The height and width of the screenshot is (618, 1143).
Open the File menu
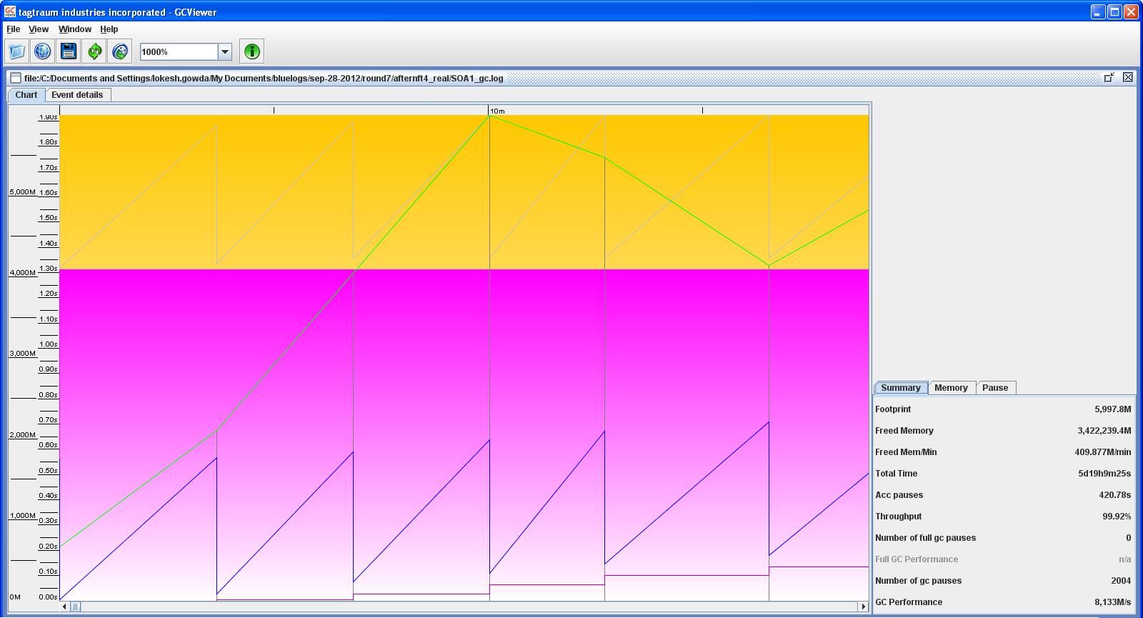pos(13,29)
